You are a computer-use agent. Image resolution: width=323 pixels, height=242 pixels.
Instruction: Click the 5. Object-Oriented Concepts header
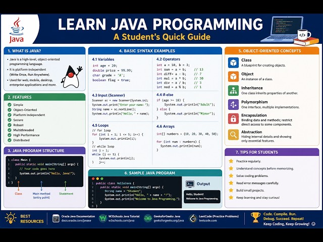tap(272, 51)
